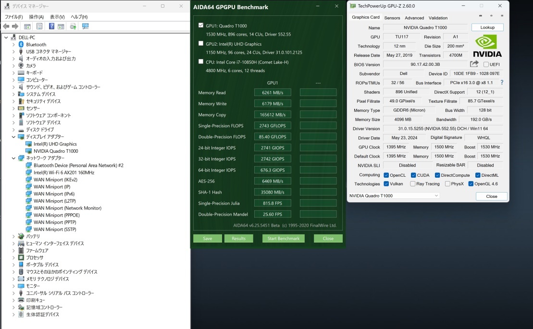Collapse the network adapters (ネットワーク アダプター) node
533x329 pixels.
[x=13, y=158]
